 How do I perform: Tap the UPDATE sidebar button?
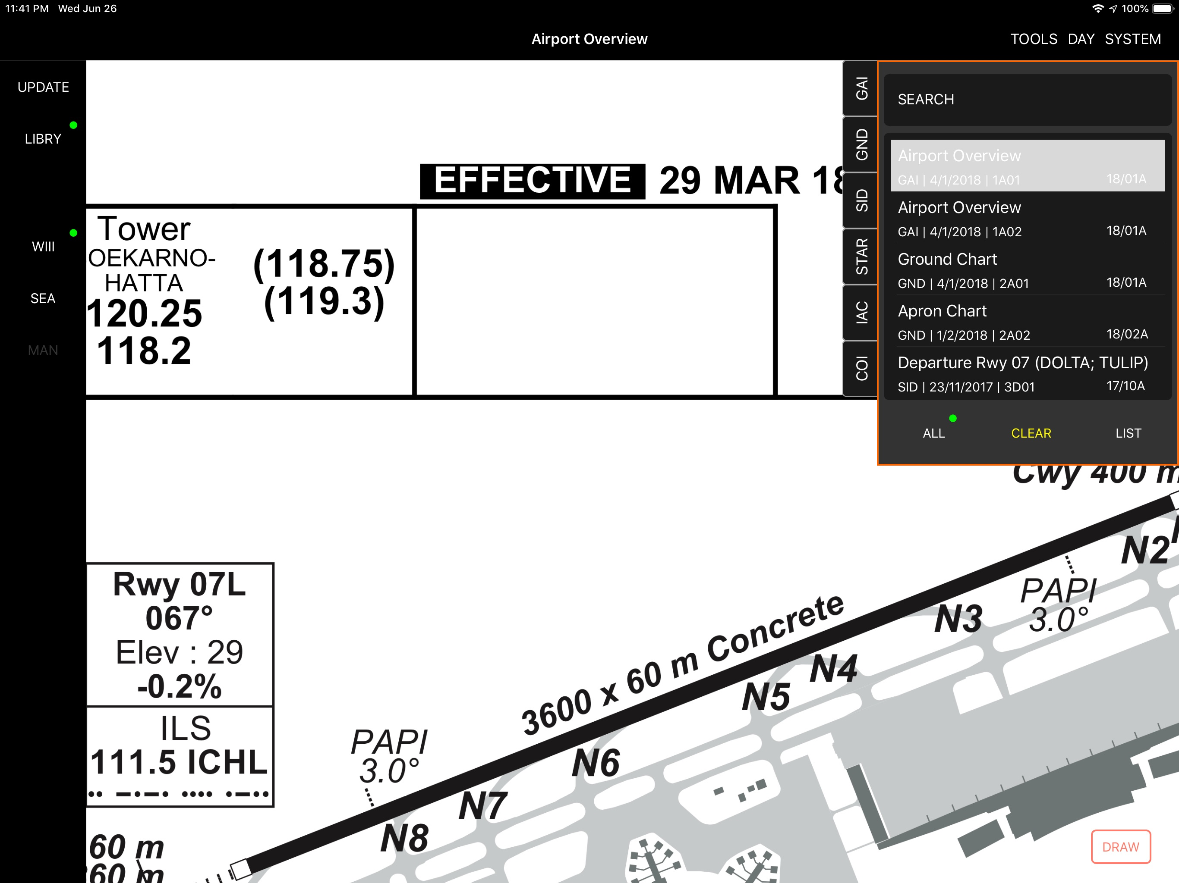click(43, 88)
